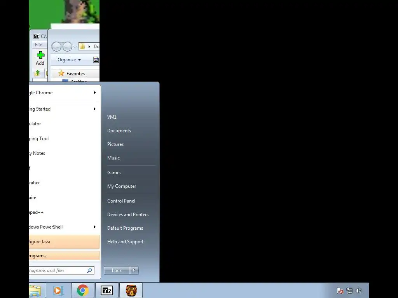Open shutdown options arrow beside Lock

click(x=134, y=270)
